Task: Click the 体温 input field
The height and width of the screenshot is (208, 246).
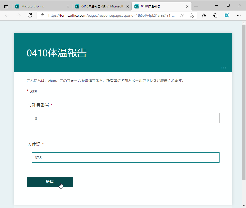Action: point(125,157)
